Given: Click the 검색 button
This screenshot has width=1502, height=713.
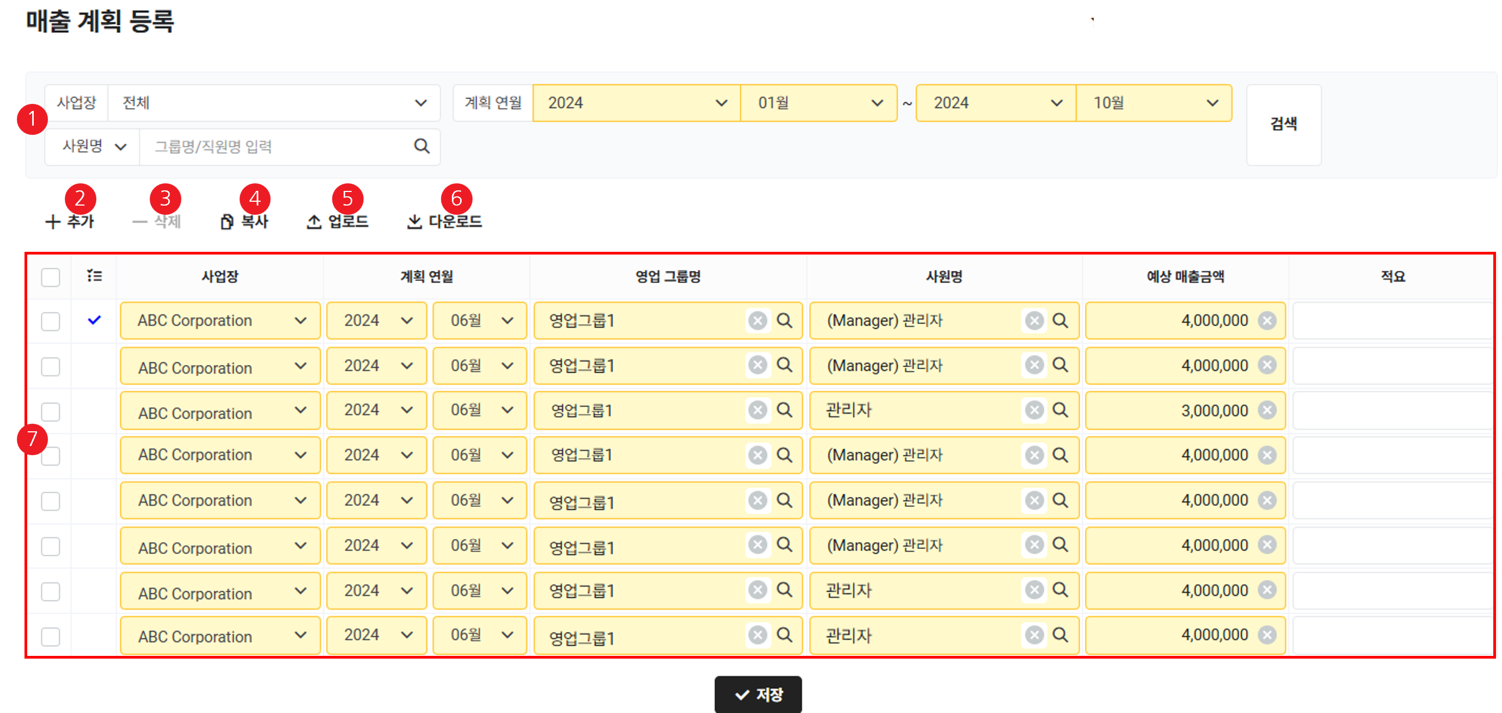Looking at the screenshot, I should (x=1283, y=124).
